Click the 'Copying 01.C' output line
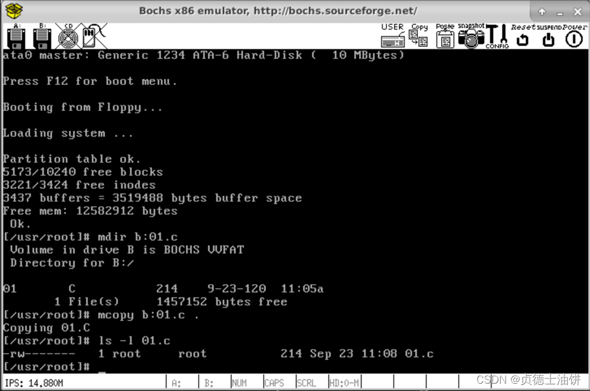Viewport: 590px width, 391px height. (47, 328)
